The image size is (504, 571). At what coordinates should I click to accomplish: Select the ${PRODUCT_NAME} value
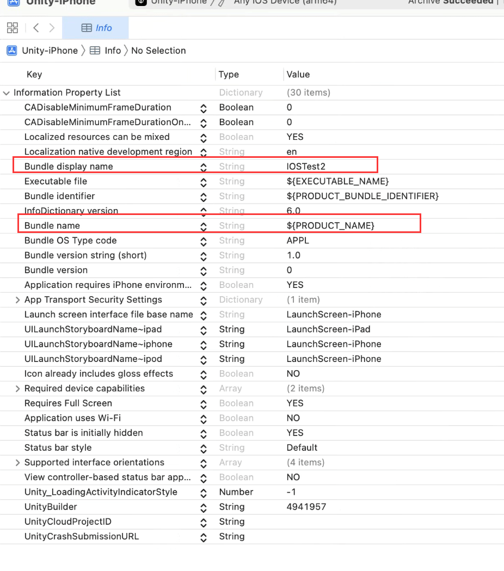coord(330,226)
